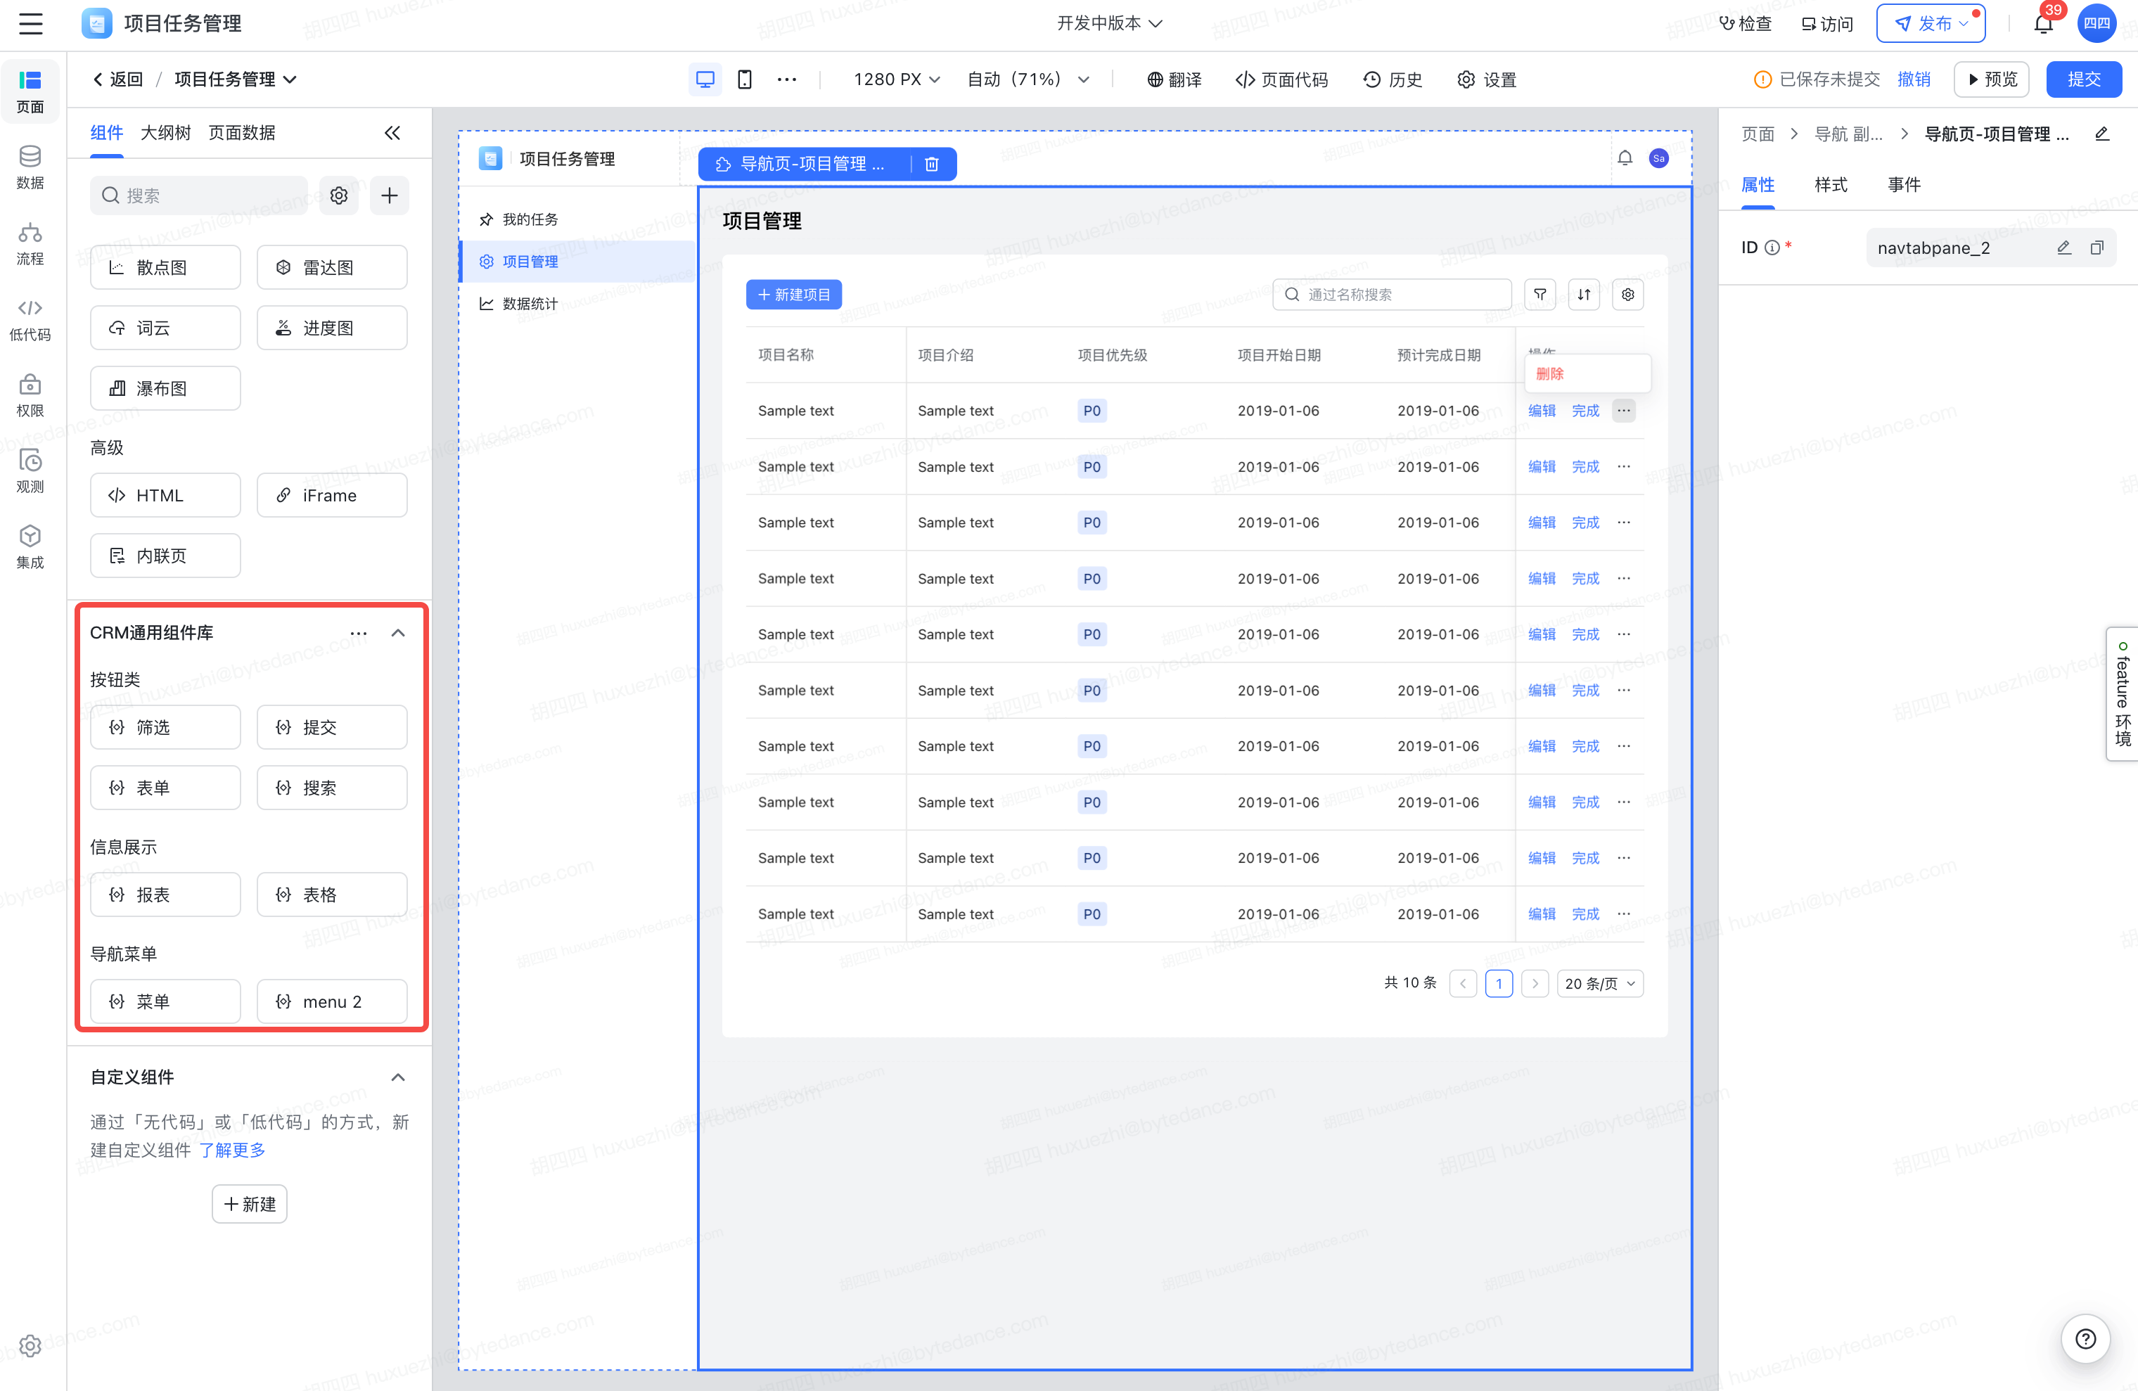Click the 撤销 link

tap(1914, 80)
